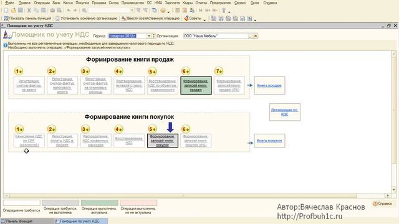This screenshot has width=399, height=224.
Task: Click Регистрация оплаты НДС в бюджет step
Action: 62,141
